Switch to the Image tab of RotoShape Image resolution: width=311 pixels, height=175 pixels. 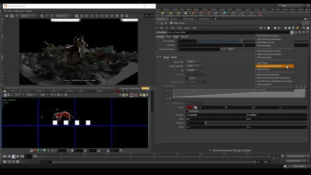point(175,37)
